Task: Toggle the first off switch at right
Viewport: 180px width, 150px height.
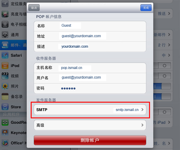Action: [x=162, y=65]
